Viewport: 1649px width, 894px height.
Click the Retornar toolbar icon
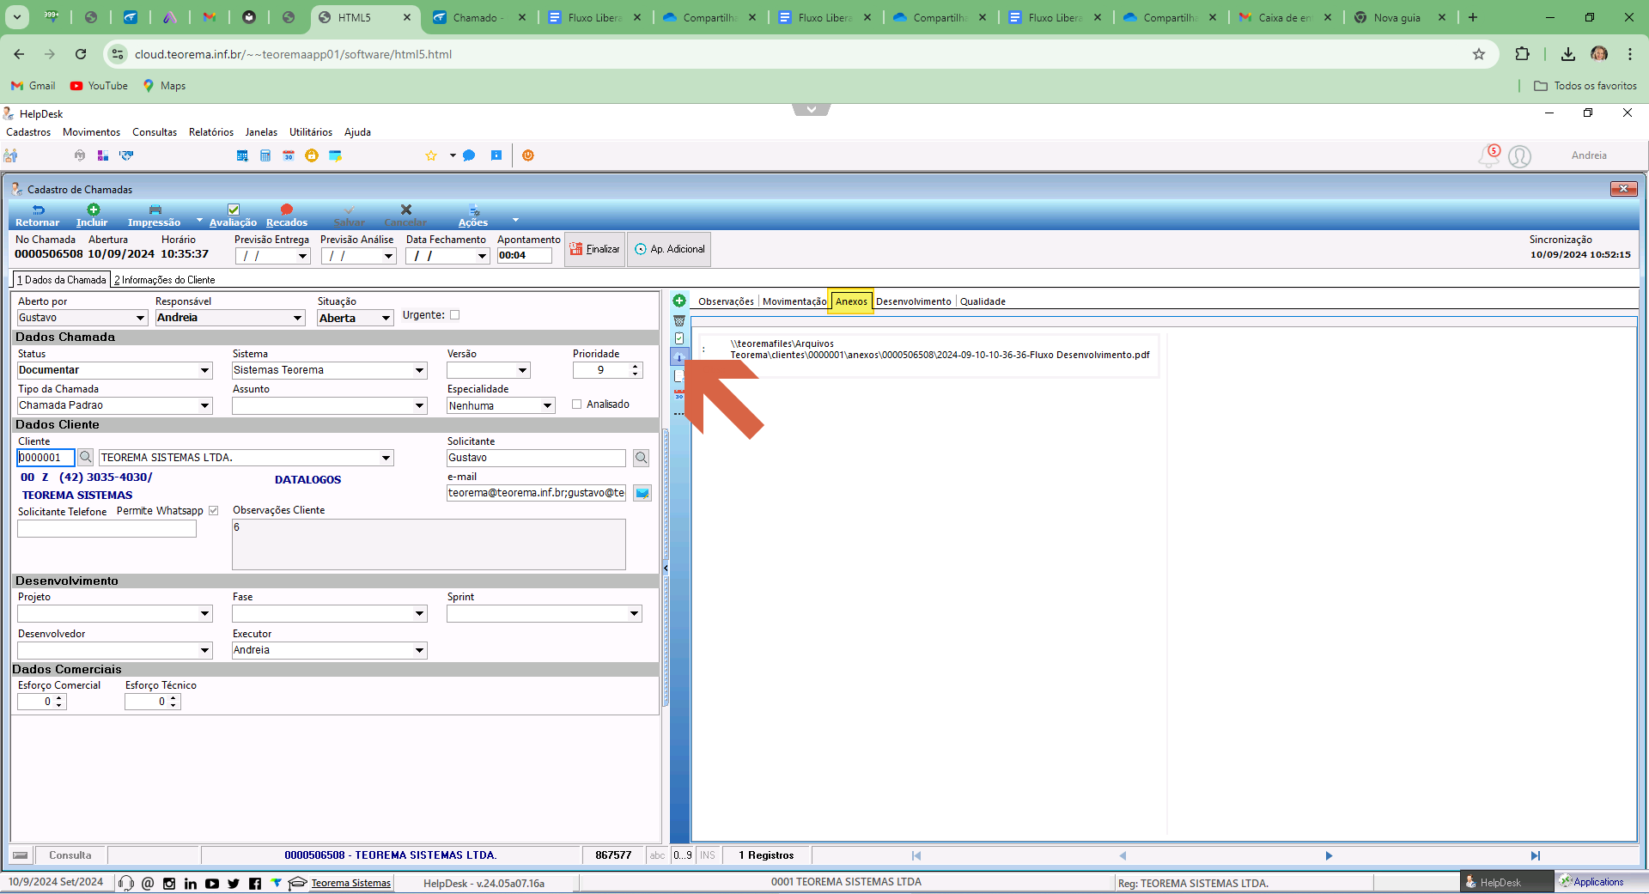[38, 210]
